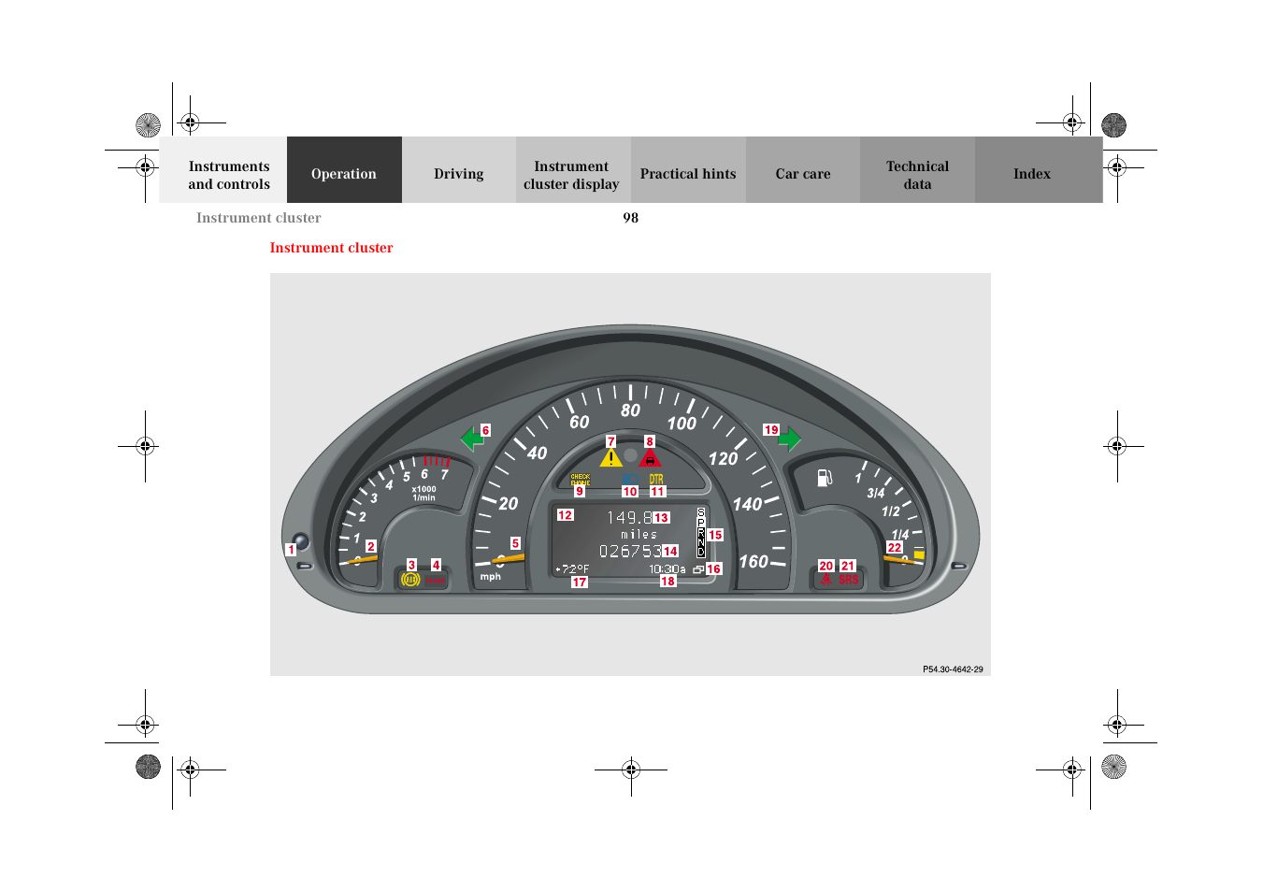The height and width of the screenshot is (892, 1263).
Task: Click the 1/4 mark on the fuel gauge
Action: coord(900,535)
